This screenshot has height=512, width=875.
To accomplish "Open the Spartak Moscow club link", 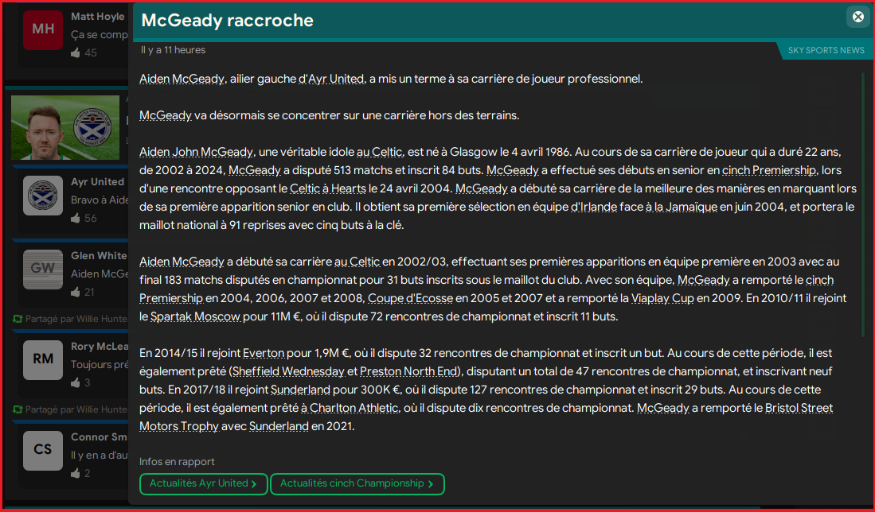I will coord(195,316).
